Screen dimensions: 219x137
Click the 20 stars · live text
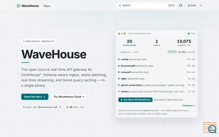tap(77, 107)
